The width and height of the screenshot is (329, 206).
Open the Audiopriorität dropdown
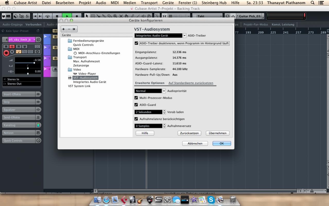pos(164,91)
